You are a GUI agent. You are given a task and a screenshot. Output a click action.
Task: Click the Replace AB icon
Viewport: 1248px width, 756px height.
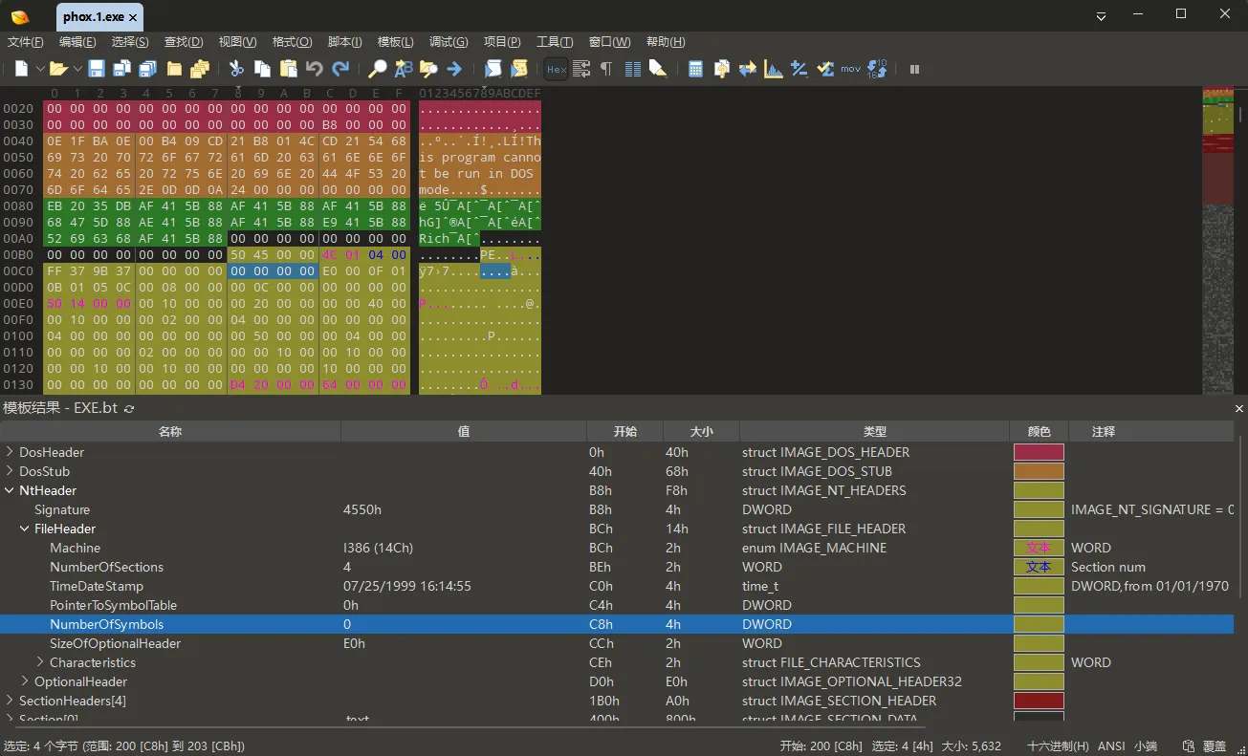pyautogui.click(x=404, y=69)
